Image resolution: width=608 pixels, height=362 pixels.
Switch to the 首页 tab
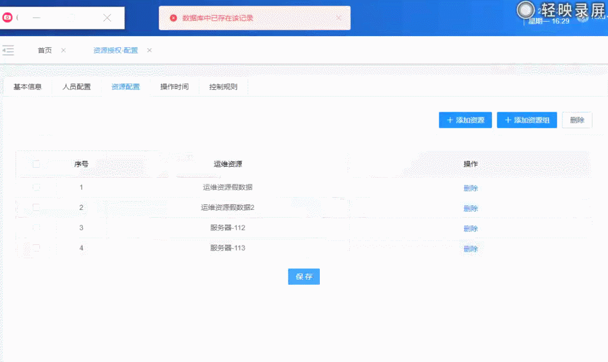coord(44,51)
